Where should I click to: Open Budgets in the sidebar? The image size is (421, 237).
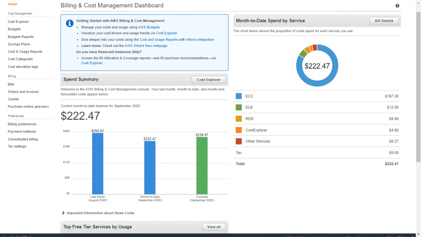click(14, 29)
